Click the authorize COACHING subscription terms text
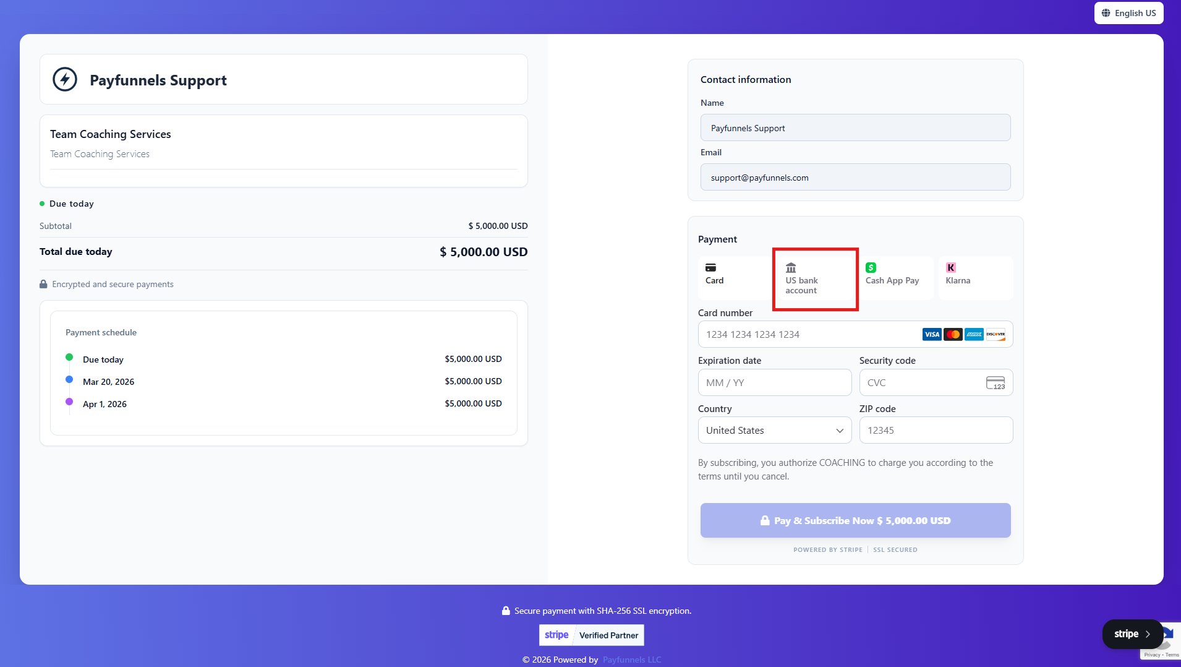The image size is (1181, 667). [846, 470]
